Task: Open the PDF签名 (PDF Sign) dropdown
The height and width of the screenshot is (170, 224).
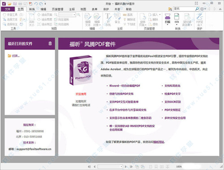Action: (x=200, y=20)
